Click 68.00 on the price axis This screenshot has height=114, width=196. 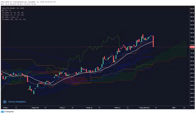coord(192,57)
